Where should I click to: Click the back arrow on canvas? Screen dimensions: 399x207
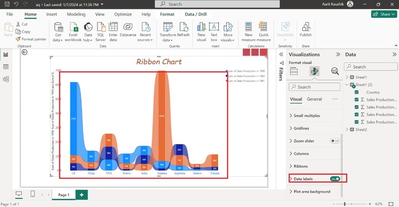pos(24,52)
